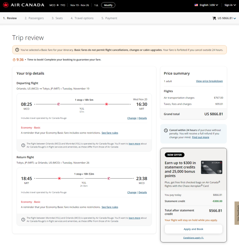Click the MCO to TYO route text in header
Viewport: 239px width, 245px height.
click(57, 5)
